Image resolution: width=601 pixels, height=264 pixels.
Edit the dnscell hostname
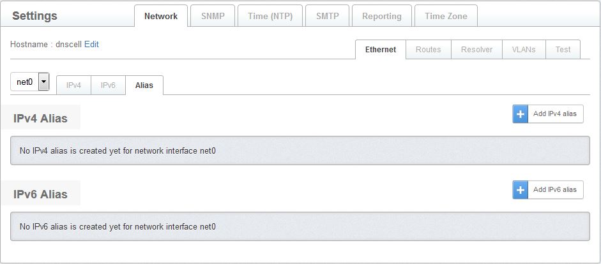click(91, 45)
